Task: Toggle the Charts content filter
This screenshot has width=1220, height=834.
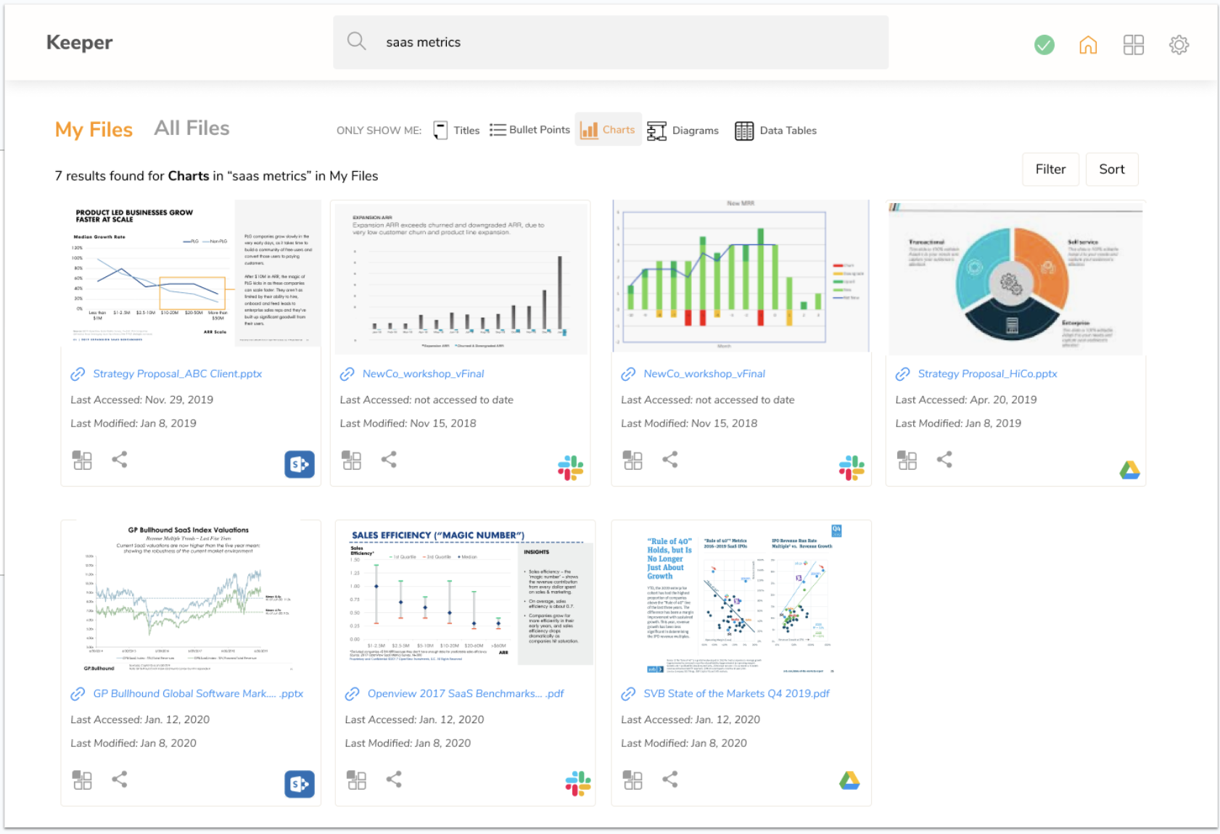Action: (608, 129)
